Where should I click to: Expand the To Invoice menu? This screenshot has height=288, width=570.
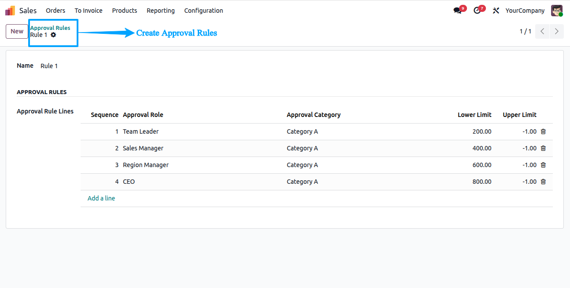89,11
